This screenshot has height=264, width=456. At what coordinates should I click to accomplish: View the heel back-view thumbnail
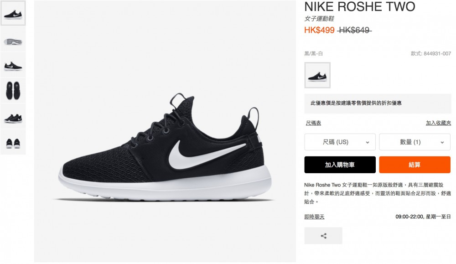tap(13, 142)
